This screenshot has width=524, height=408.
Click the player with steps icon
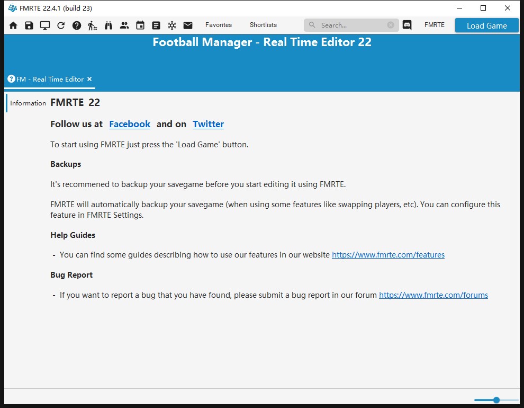coord(92,25)
